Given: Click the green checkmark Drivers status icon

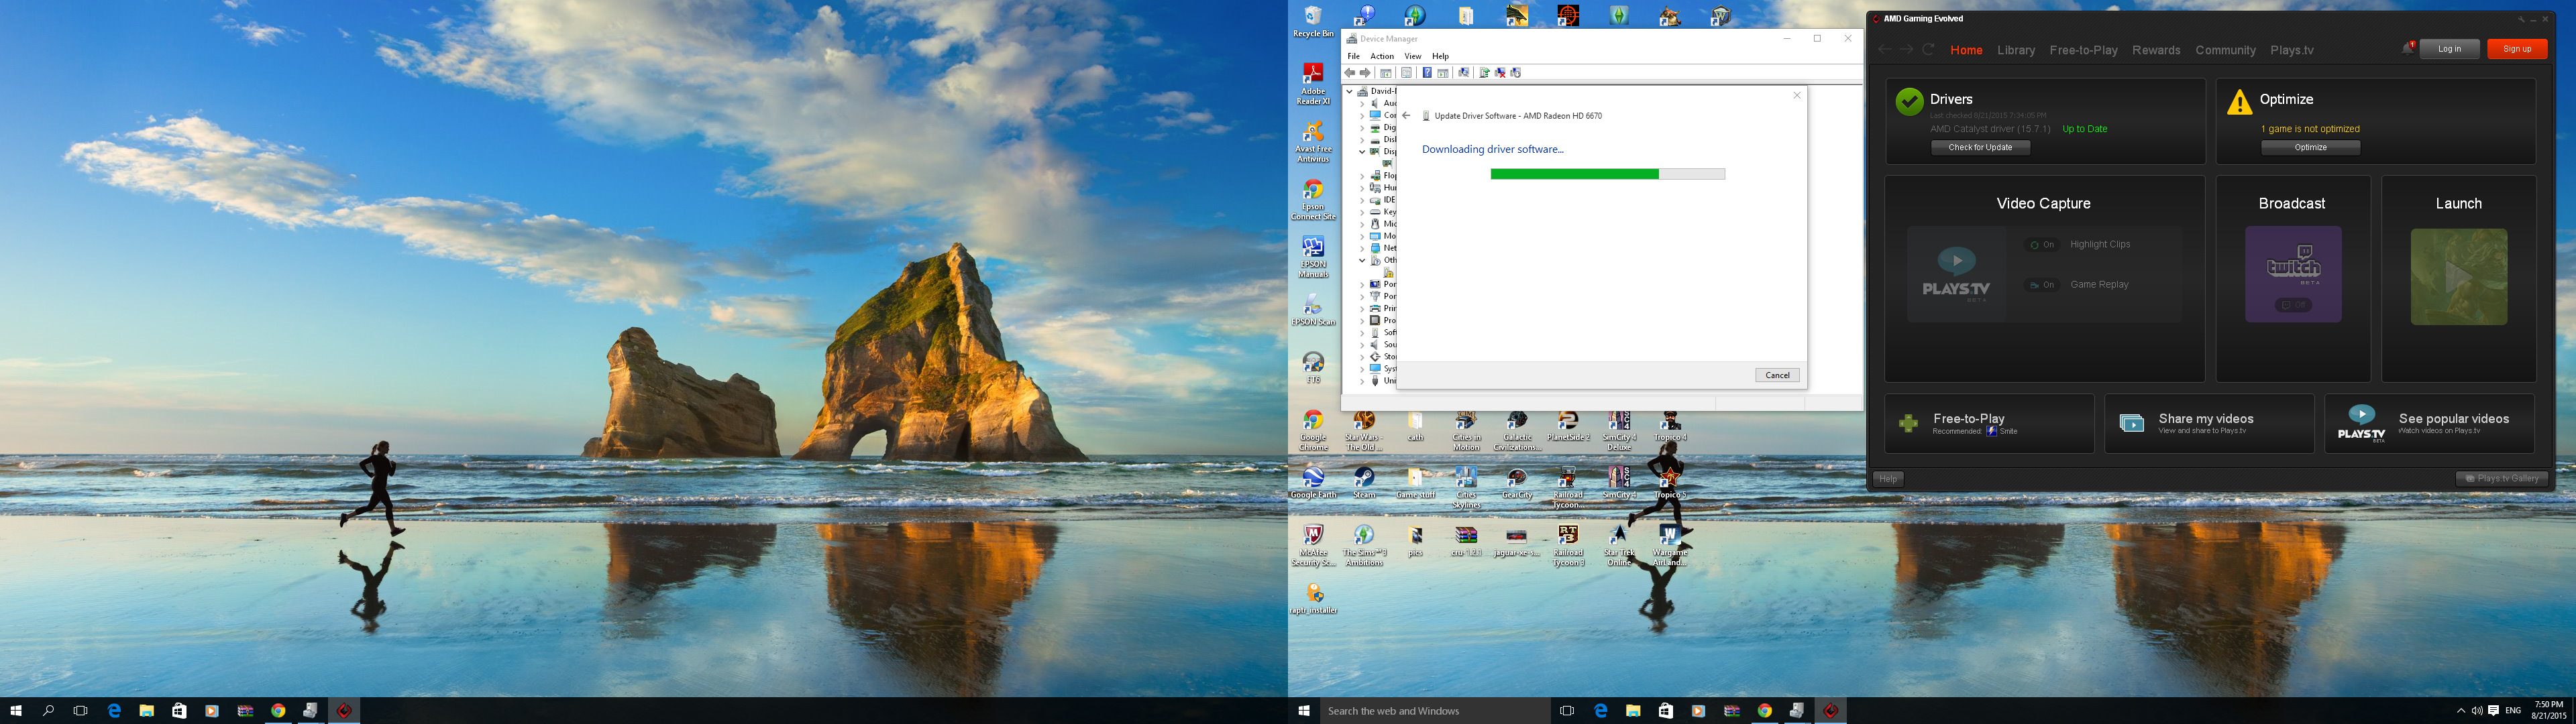Looking at the screenshot, I should point(1909,101).
